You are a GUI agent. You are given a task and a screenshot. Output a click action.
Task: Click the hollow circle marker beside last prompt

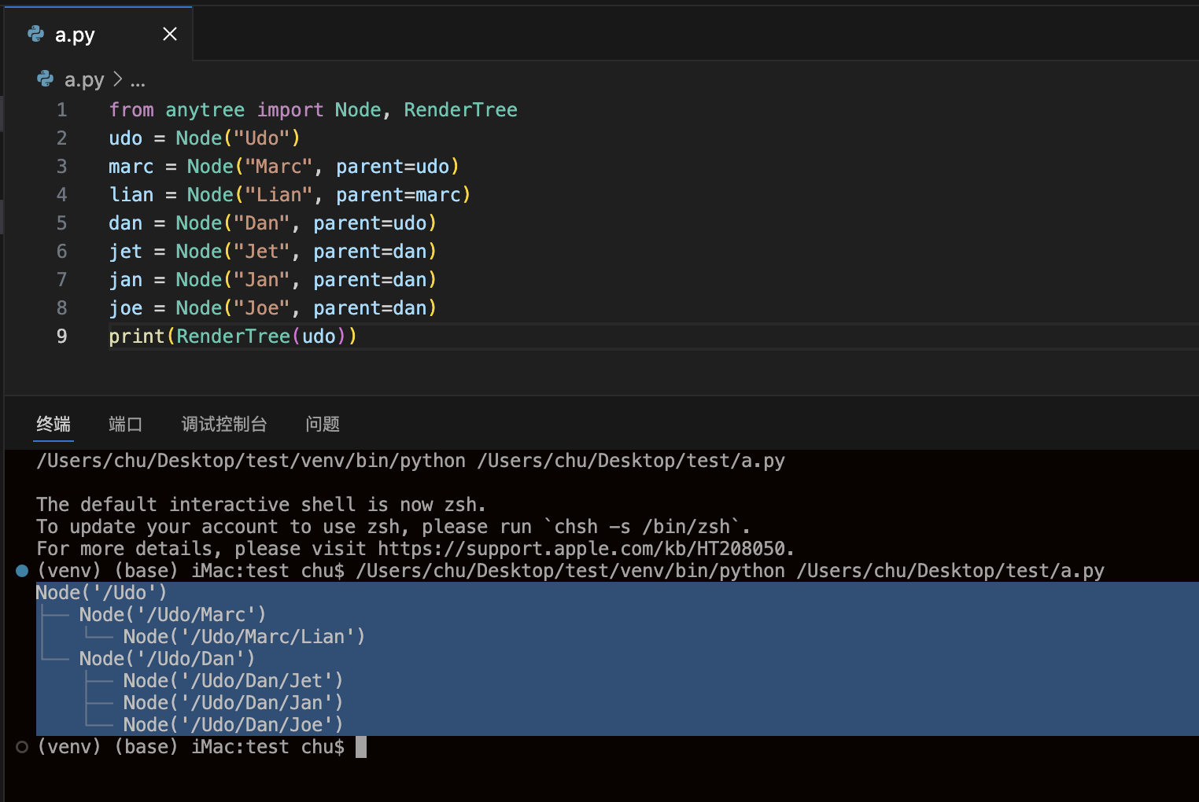pos(22,747)
